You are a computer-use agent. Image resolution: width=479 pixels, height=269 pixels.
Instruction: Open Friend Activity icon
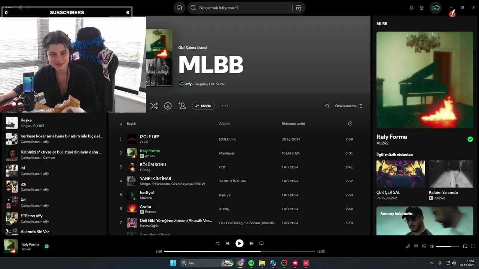422,8
